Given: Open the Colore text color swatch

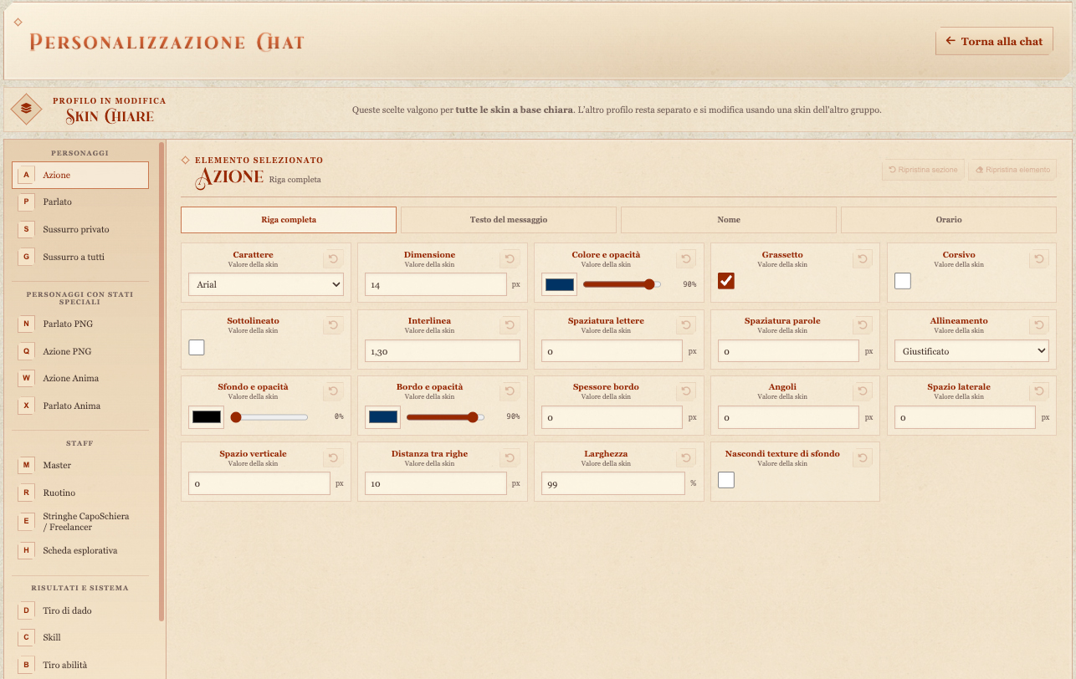Looking at the screenshot, I should coord(560,284).
